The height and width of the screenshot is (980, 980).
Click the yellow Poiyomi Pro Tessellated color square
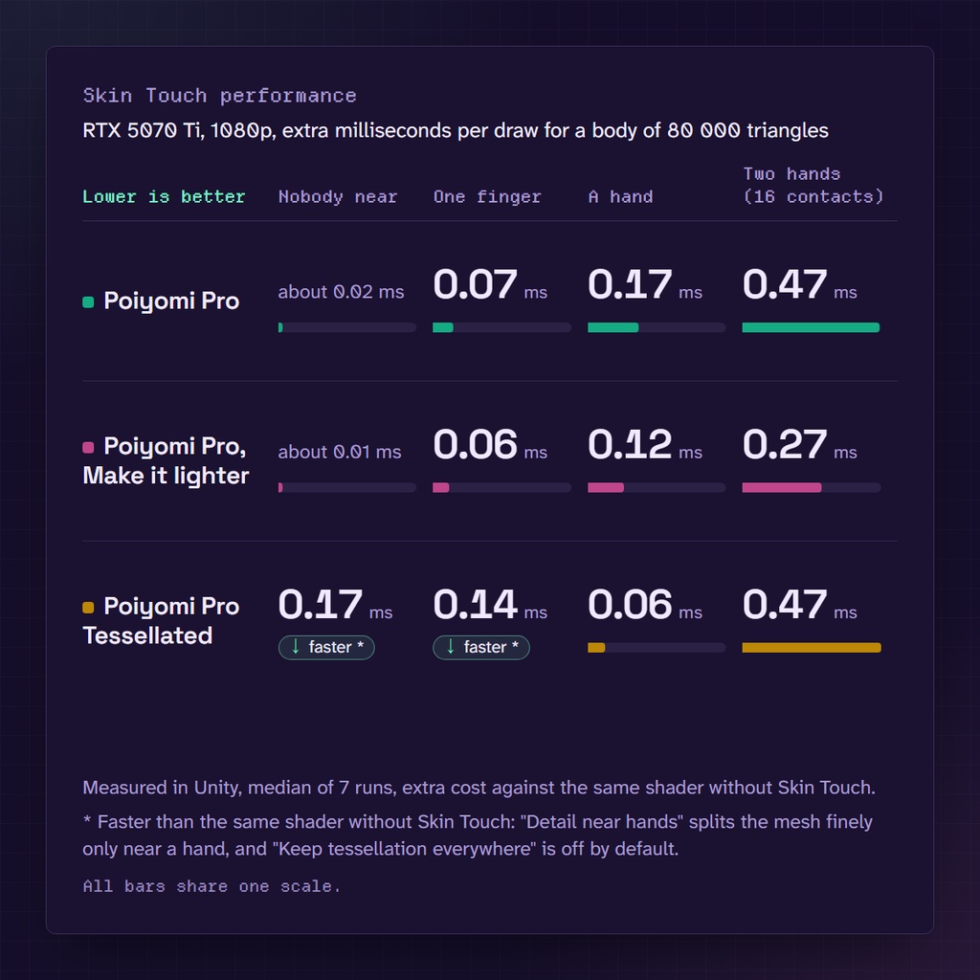88,608
